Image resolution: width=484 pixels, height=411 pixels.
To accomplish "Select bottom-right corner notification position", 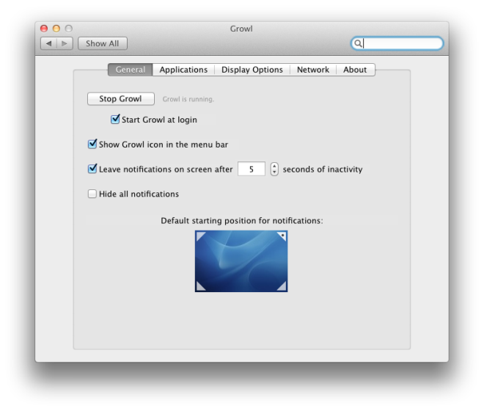I will [x=282, y=286].
